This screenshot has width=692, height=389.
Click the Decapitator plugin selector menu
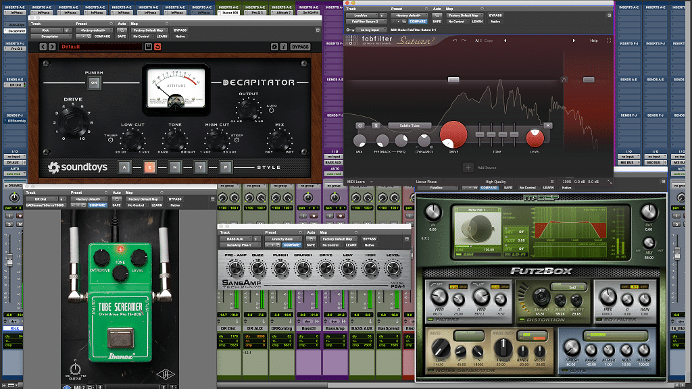click(51, 36)
